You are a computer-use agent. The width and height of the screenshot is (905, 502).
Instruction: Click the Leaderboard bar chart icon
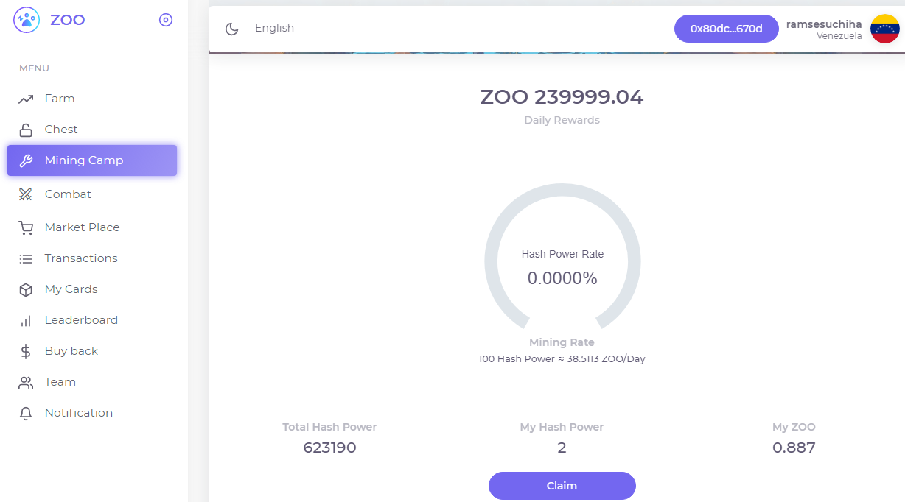(26, 321)
